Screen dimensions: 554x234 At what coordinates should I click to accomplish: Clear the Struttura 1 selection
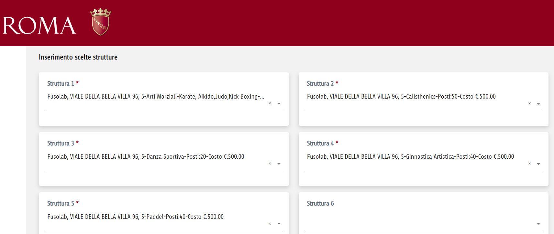pyautogui.click(x=270, y=103)
